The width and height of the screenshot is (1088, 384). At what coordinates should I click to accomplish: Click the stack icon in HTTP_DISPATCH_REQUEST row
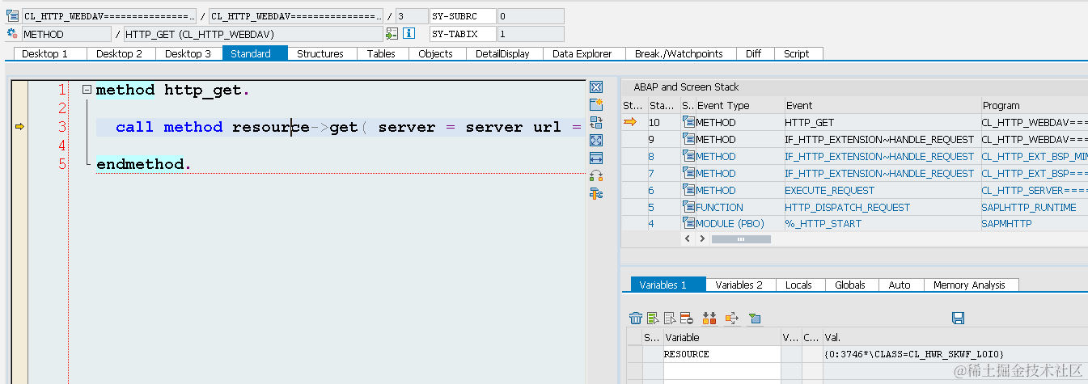pyautogui.click(x=688, y=207)
